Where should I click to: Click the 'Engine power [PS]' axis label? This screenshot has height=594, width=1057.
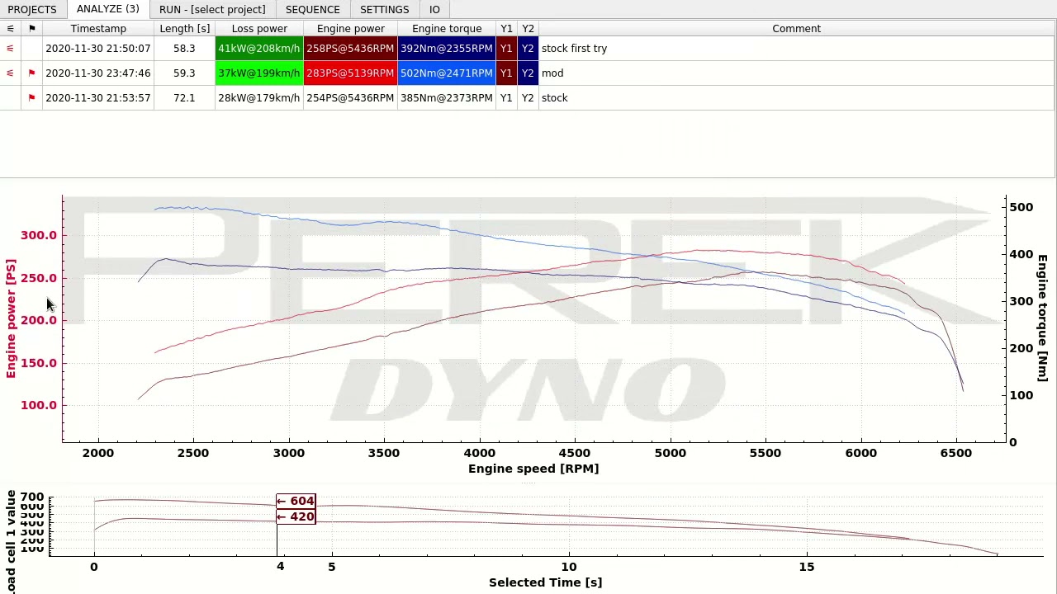tap(11, 318)
